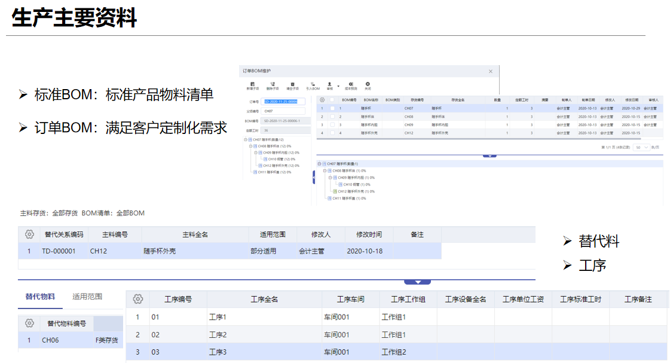Screen dimensions: 670x363
Task: Click the 引入BOM toolbar icon
Action: tap(313, 84)
